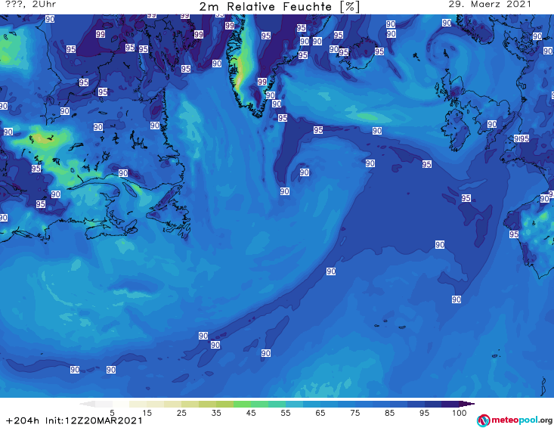Click the legend value '35'
554x428 pixels.
[216, 413]
